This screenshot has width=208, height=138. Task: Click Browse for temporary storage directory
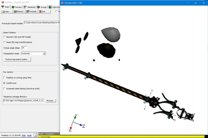tap(51, 100)
